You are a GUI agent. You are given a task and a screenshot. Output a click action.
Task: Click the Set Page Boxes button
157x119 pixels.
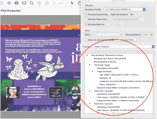coord(127,40)
